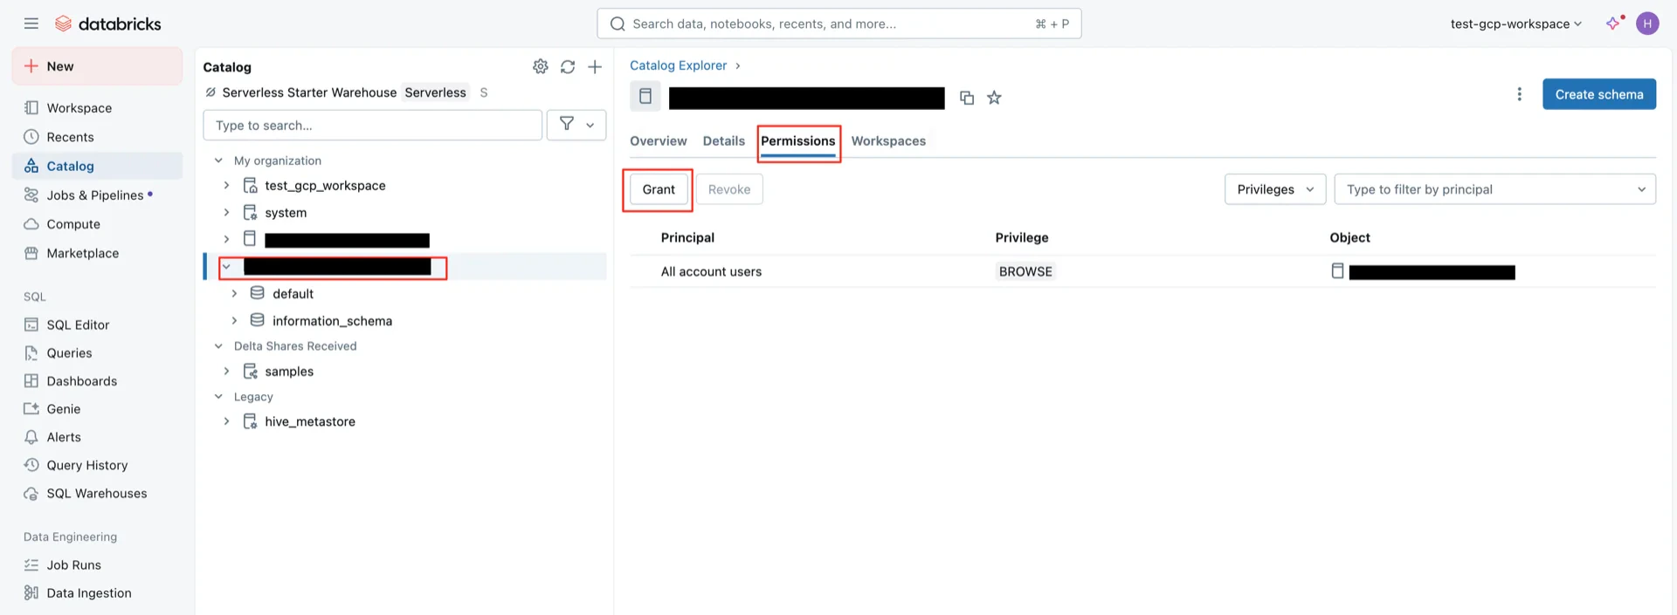Expand system catalog

coord(226,213)
